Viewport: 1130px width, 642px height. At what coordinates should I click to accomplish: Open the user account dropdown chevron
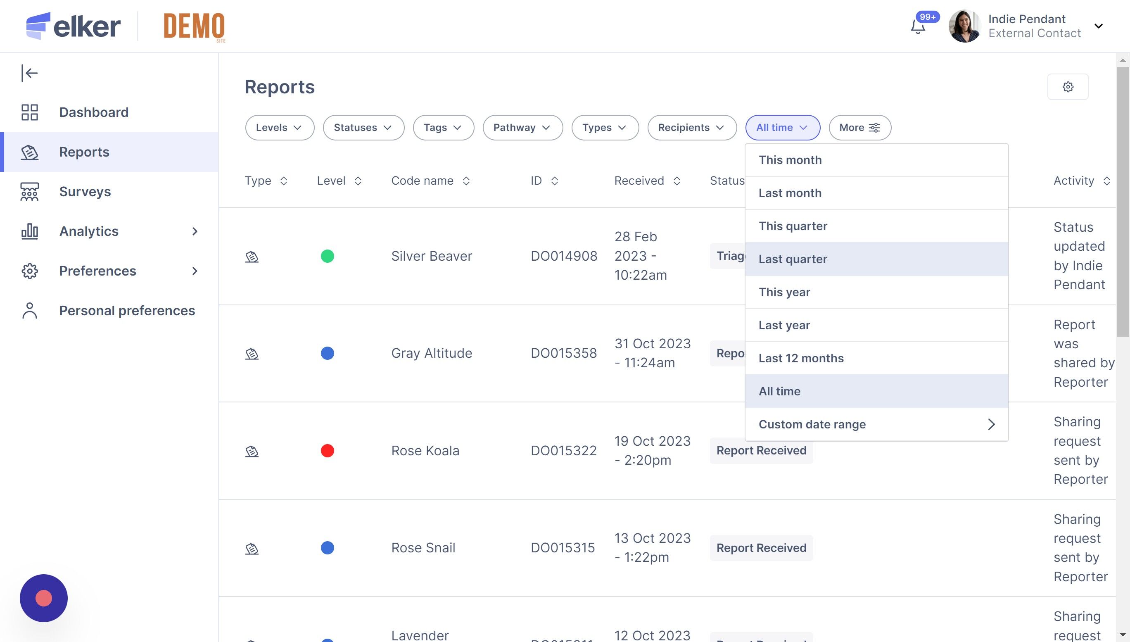[x=1098, y=26]
